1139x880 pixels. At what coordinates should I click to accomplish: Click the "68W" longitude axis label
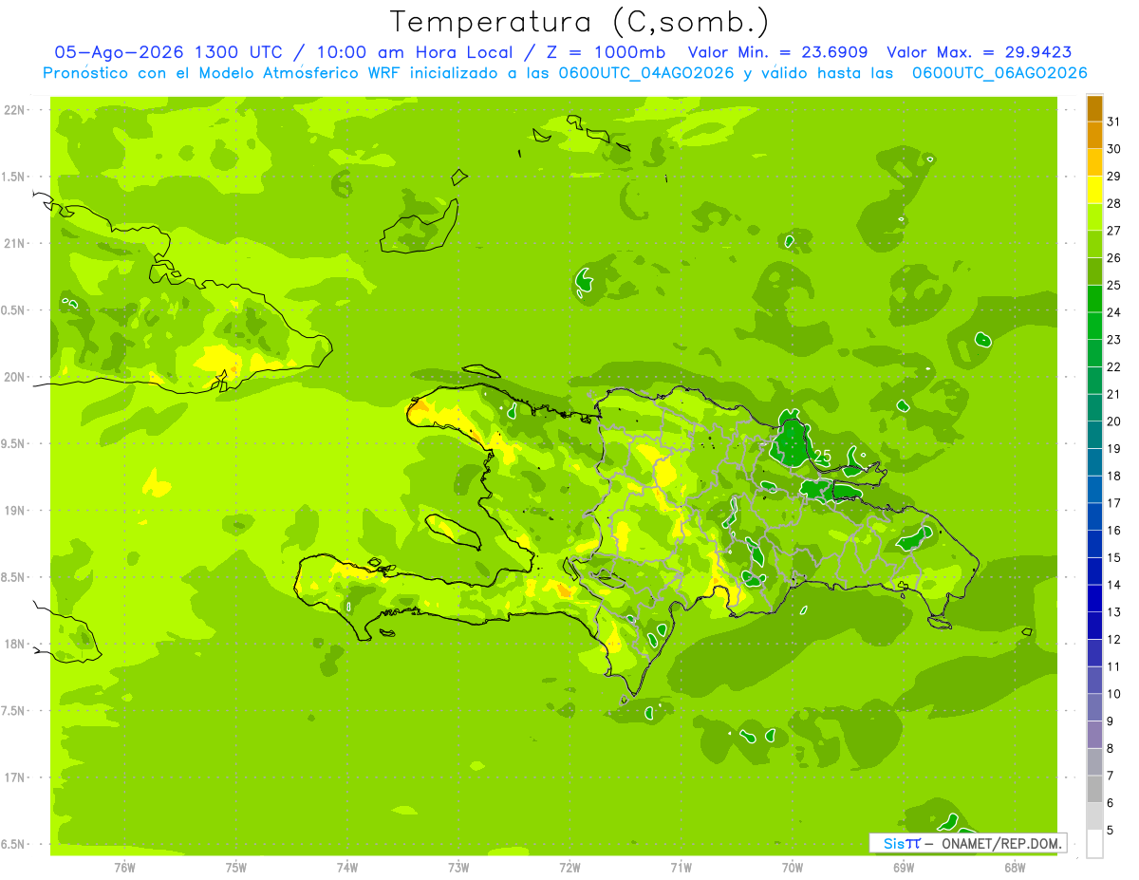(1015, 868)
